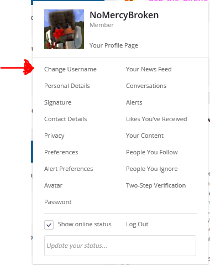Select Change Username menu entry

[x=70, y=69]
